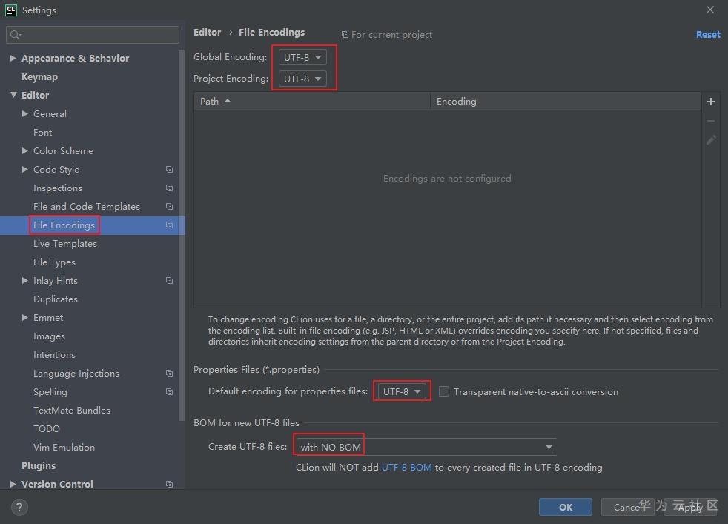Click the OK button
This screenshot has height=524, width=728.
566,507
